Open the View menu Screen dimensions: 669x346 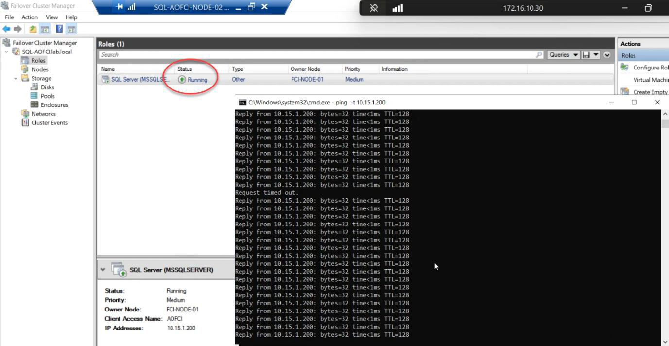[52, 17]
